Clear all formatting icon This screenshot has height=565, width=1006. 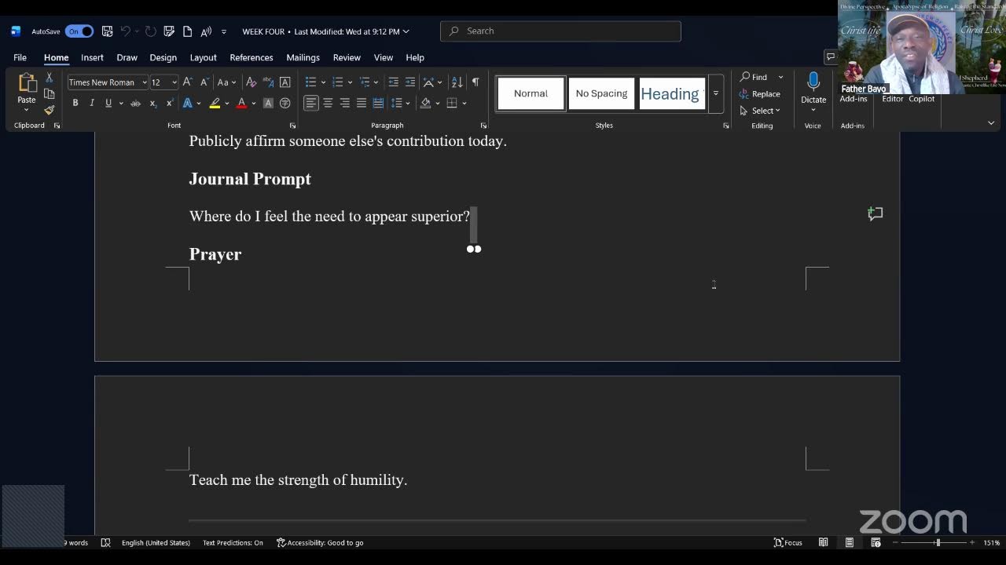pyautogui.click(x=251, y=82)
